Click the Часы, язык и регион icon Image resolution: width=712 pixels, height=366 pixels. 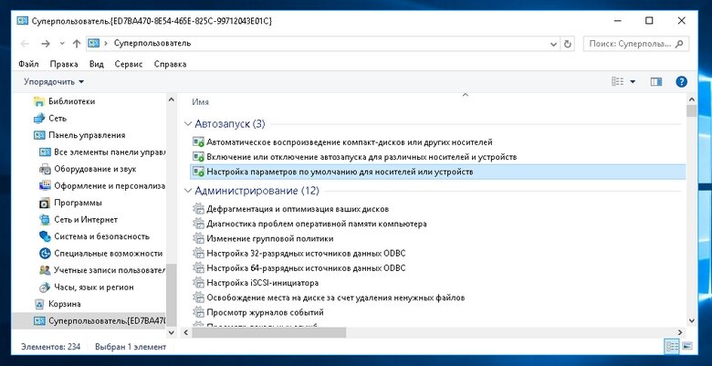(x=45, y=287)
